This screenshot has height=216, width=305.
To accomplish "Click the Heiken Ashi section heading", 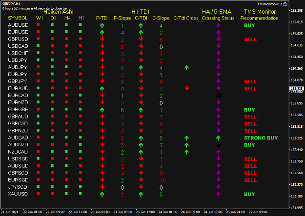I will point(59,12).
